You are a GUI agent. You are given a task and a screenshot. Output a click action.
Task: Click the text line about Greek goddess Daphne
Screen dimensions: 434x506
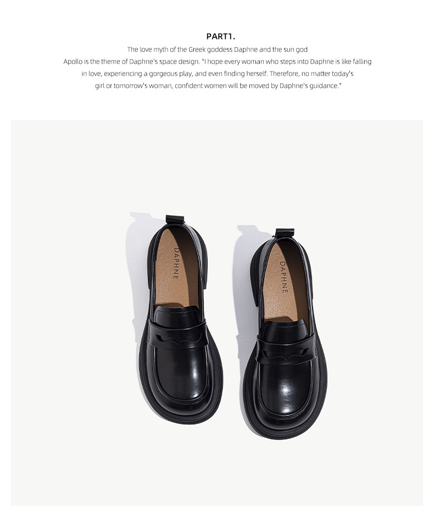217,49
